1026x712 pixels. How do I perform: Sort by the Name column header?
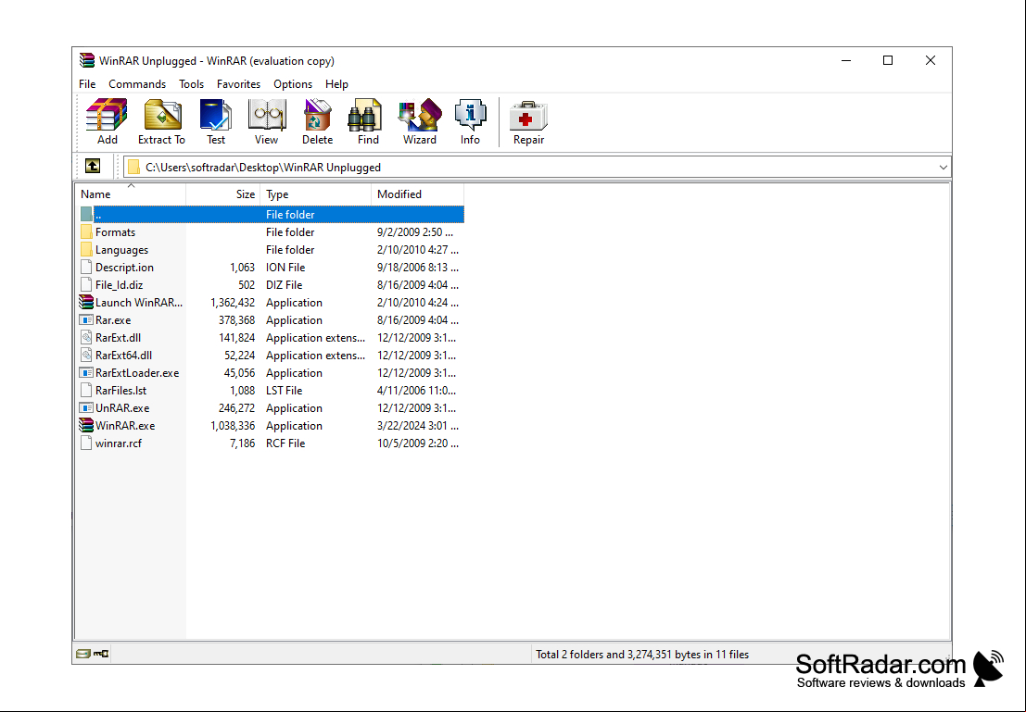click(x=131, y=194)
